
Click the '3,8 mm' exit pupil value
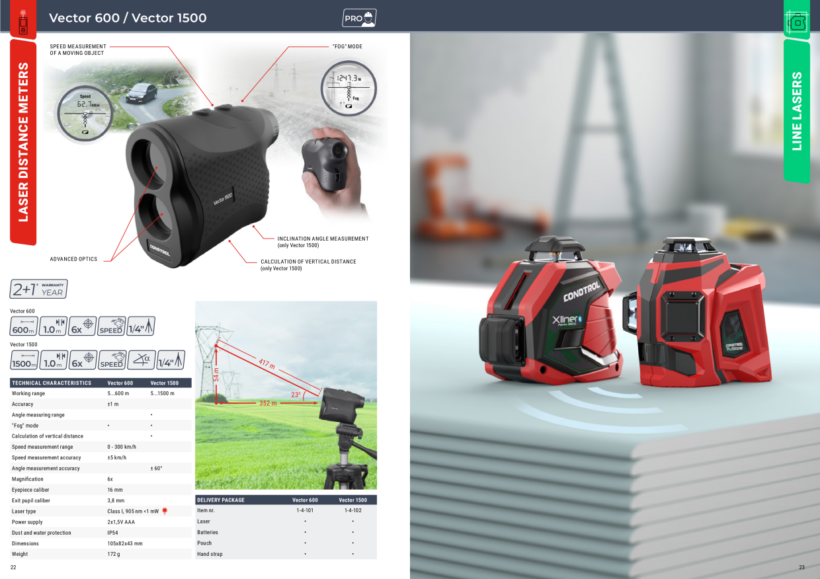(116, 500)
